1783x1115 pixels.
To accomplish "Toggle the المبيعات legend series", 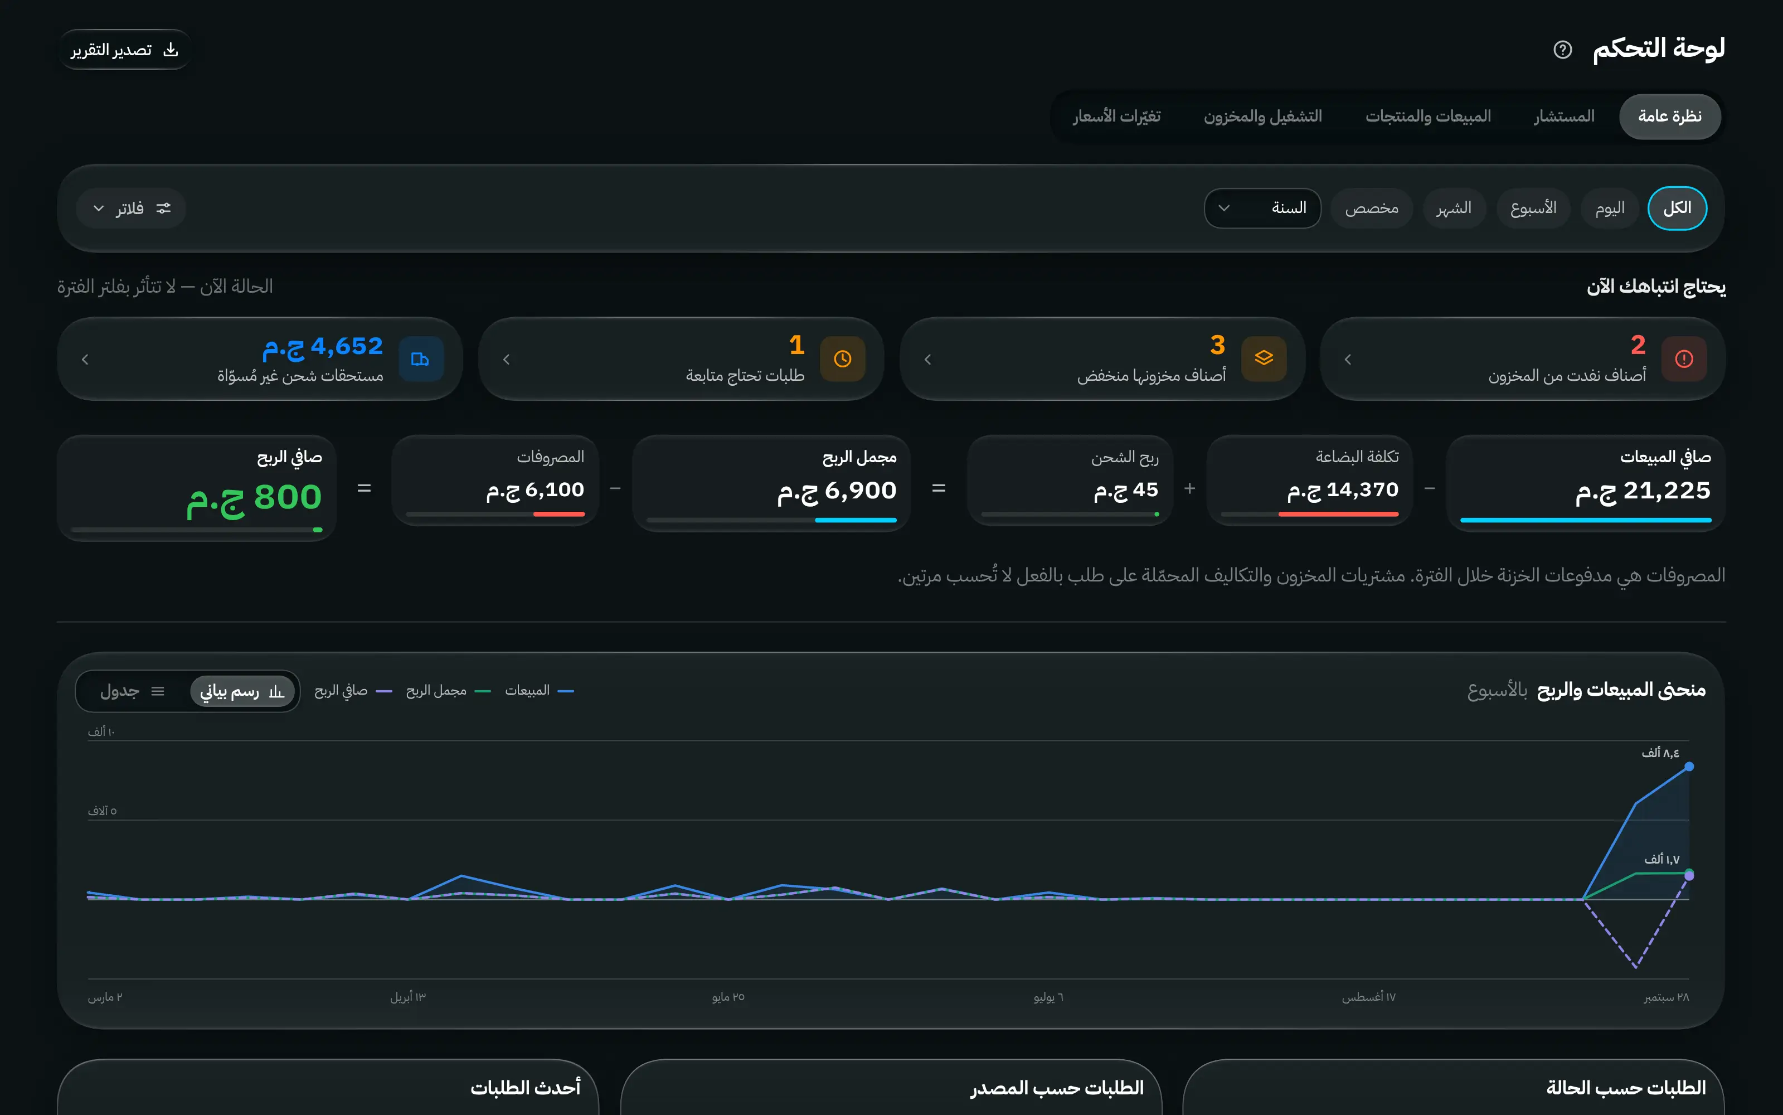I will [x=540, y=691].
